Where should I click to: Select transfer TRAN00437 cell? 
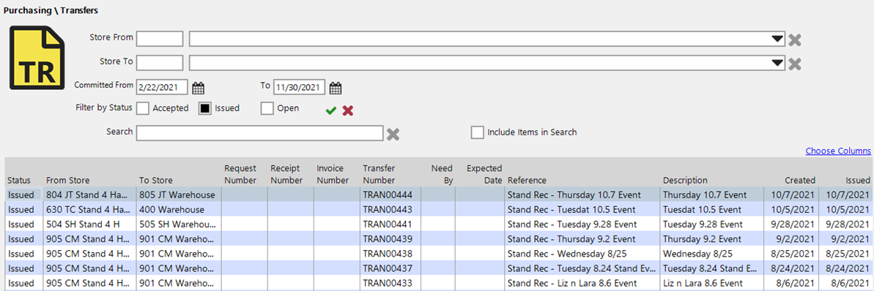[390, 268]
